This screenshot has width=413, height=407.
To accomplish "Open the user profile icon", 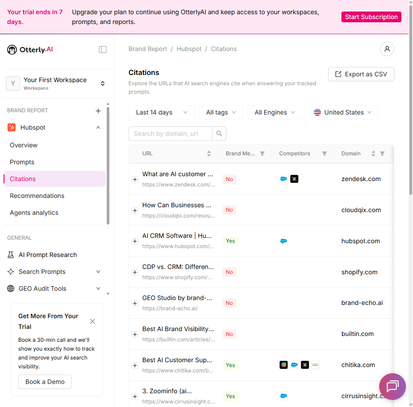I will click(x=387, y=49).
